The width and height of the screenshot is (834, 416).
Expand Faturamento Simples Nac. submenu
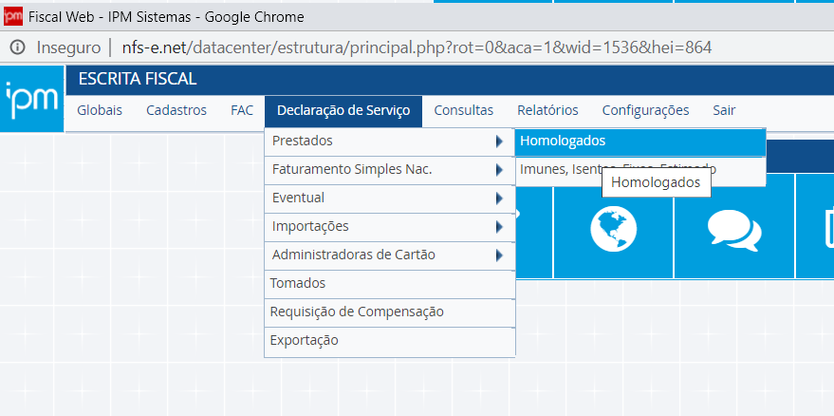pos(499,170)
